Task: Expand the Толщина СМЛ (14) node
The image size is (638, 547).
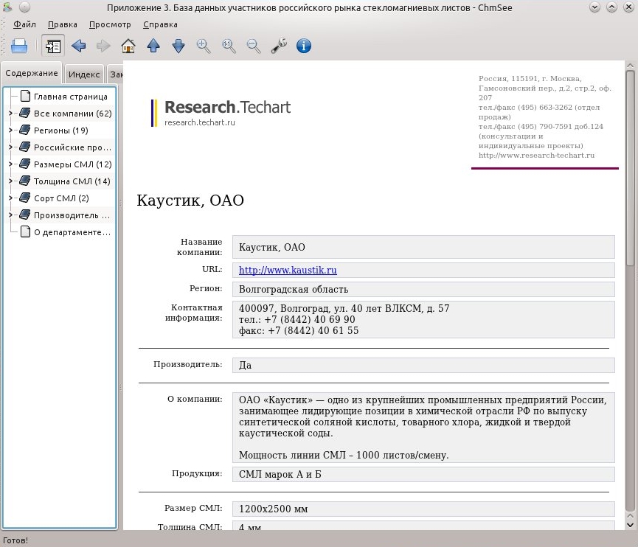Action: pyautogui.click(x=11, y=181)
